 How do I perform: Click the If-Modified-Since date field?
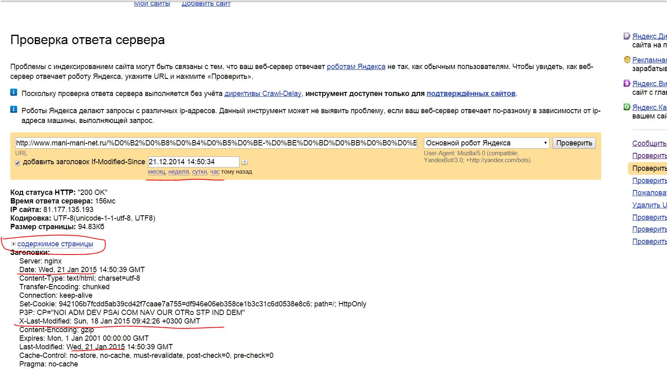coord(193,162)
